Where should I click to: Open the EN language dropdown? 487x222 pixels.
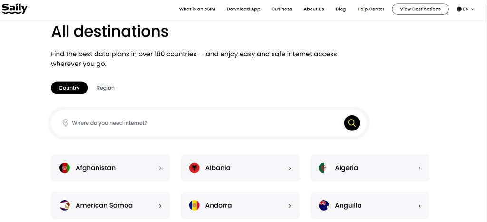465,9
